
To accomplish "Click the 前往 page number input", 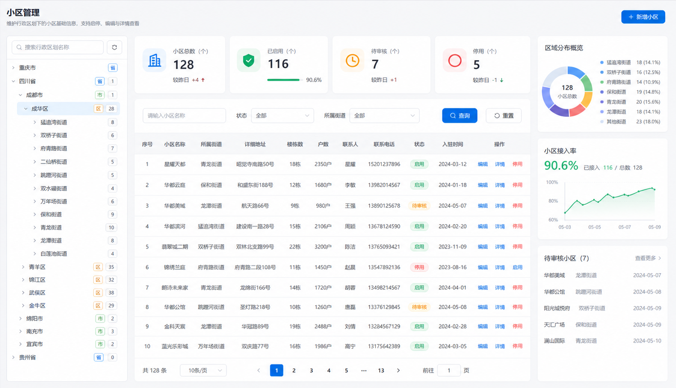I will tap(449, 370).
